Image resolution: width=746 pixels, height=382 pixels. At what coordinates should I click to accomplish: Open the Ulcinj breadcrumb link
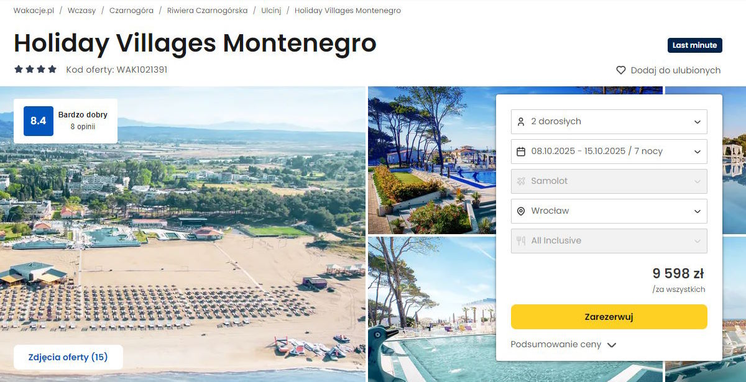point(271,11)
